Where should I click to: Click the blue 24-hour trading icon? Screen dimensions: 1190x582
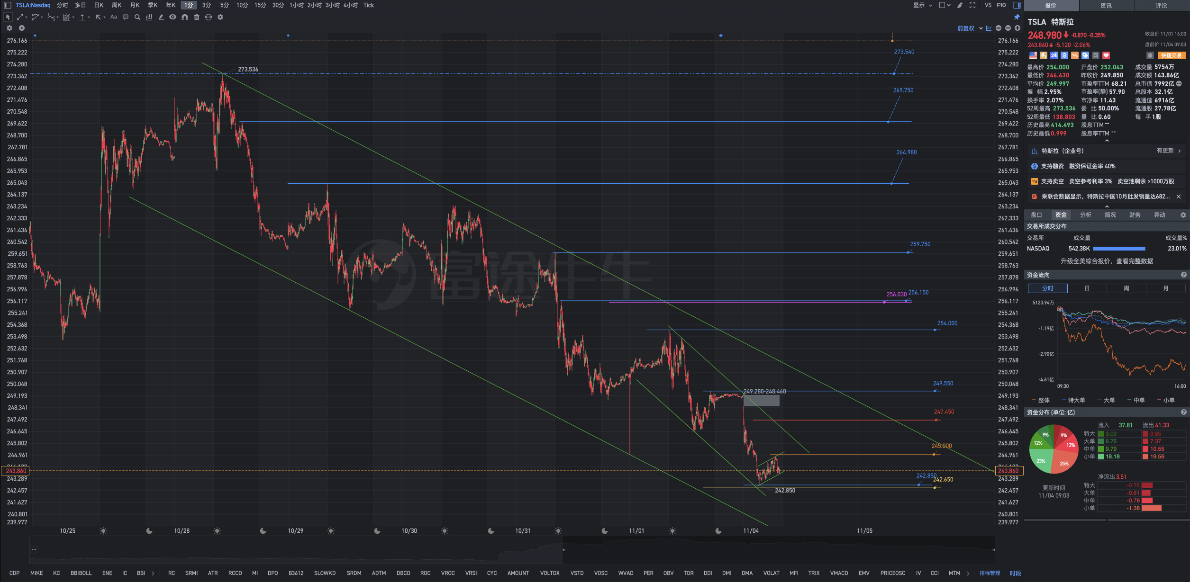pos(1054,55)
